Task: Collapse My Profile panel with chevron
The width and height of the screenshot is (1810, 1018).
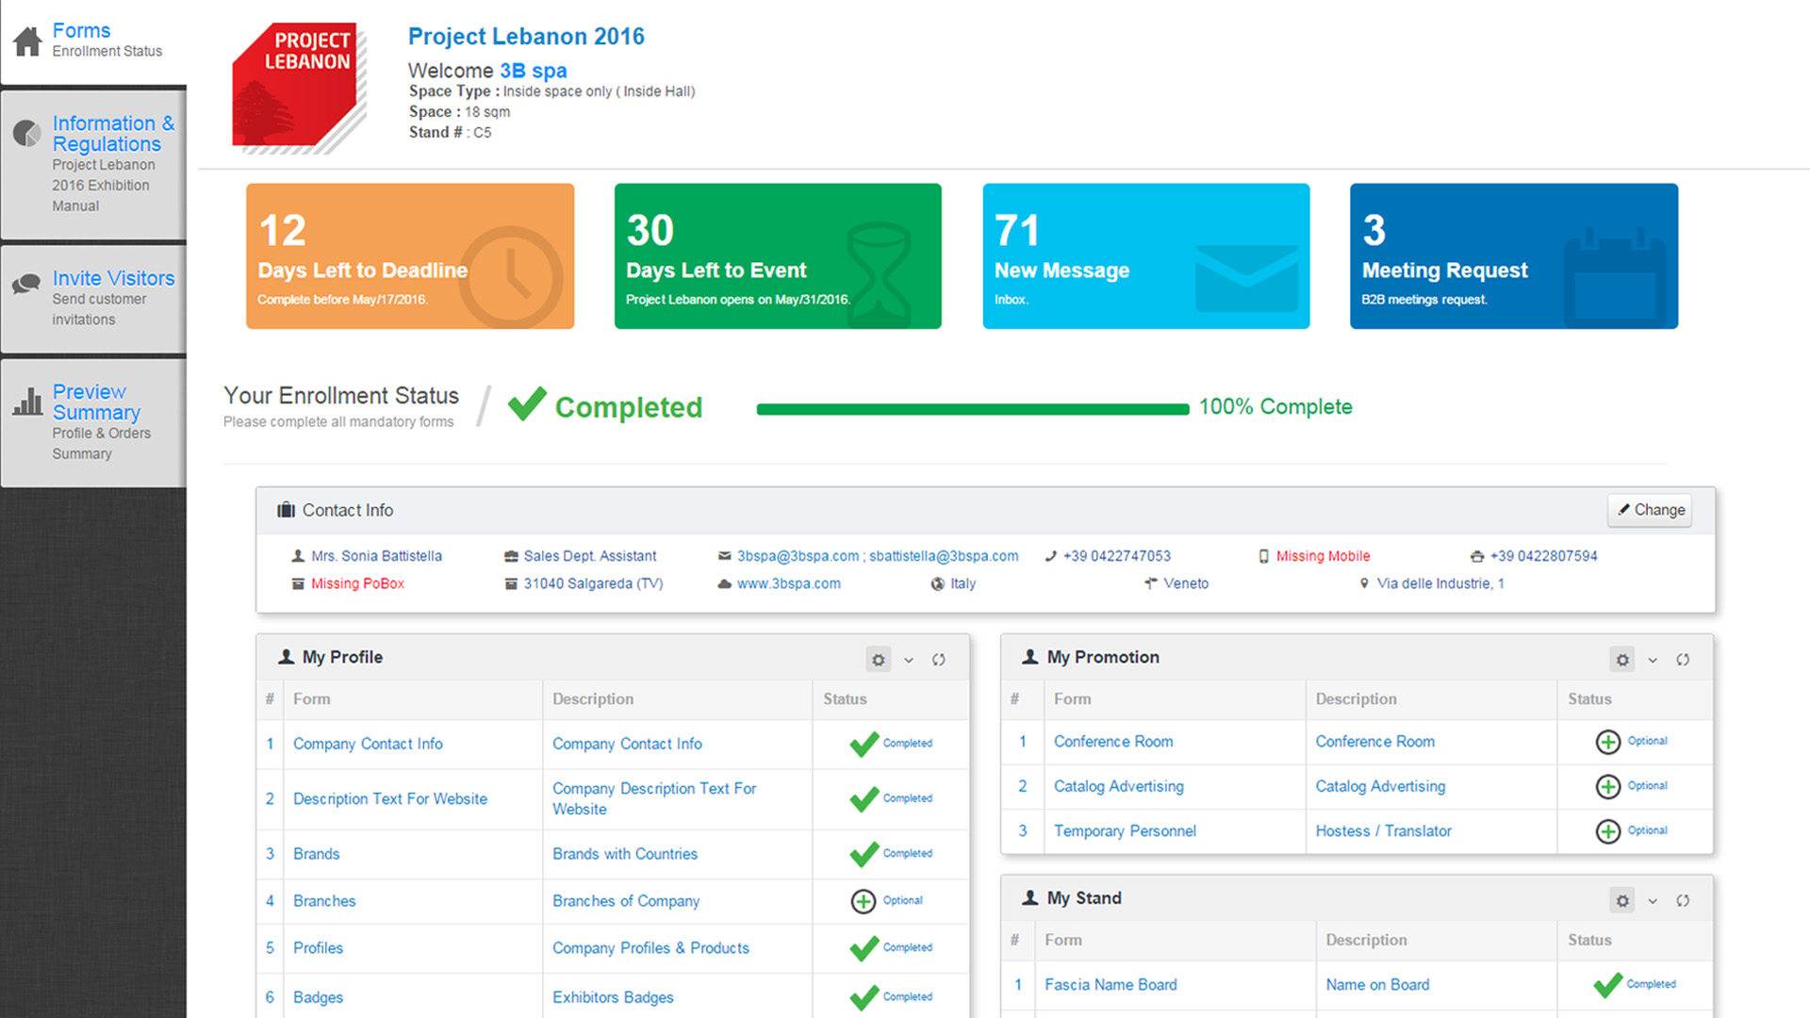Action: click(909, 660)
